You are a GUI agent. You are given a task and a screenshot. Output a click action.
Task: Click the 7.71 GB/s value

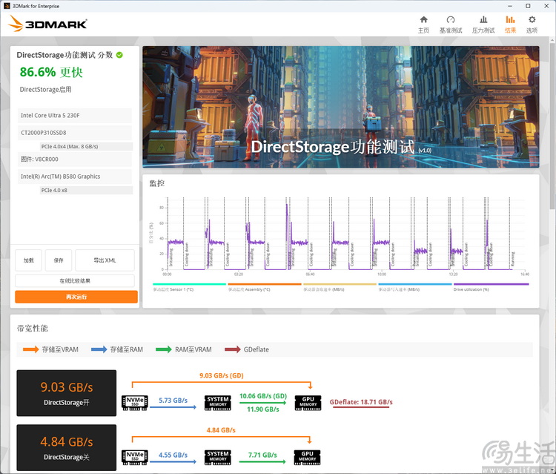click(x=262, y=455)
